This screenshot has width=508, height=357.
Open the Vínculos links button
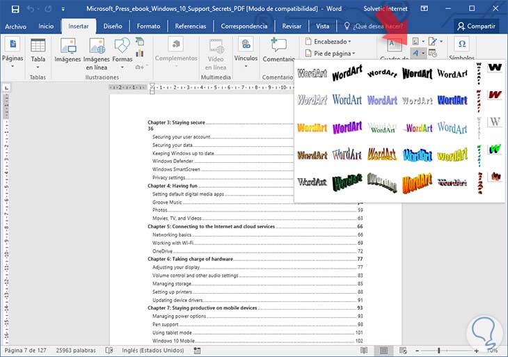point(246,53)
